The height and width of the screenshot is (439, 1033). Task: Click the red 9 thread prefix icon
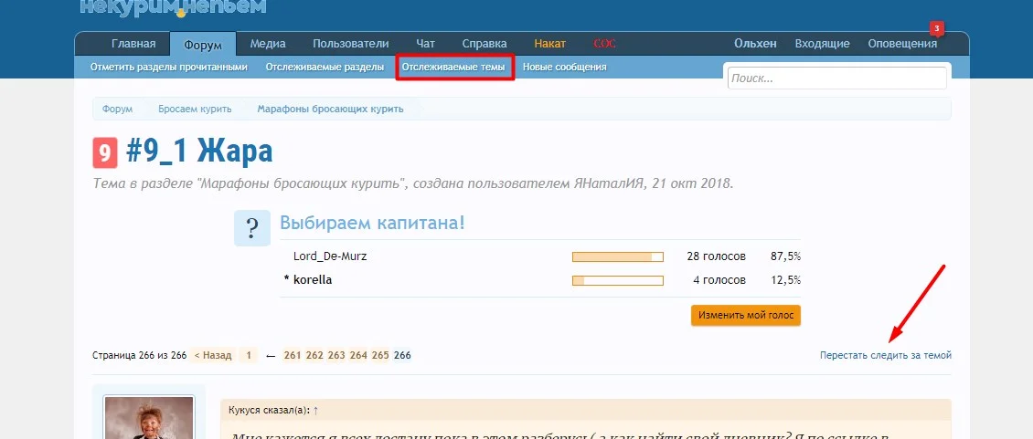click(x=105, y=152)
